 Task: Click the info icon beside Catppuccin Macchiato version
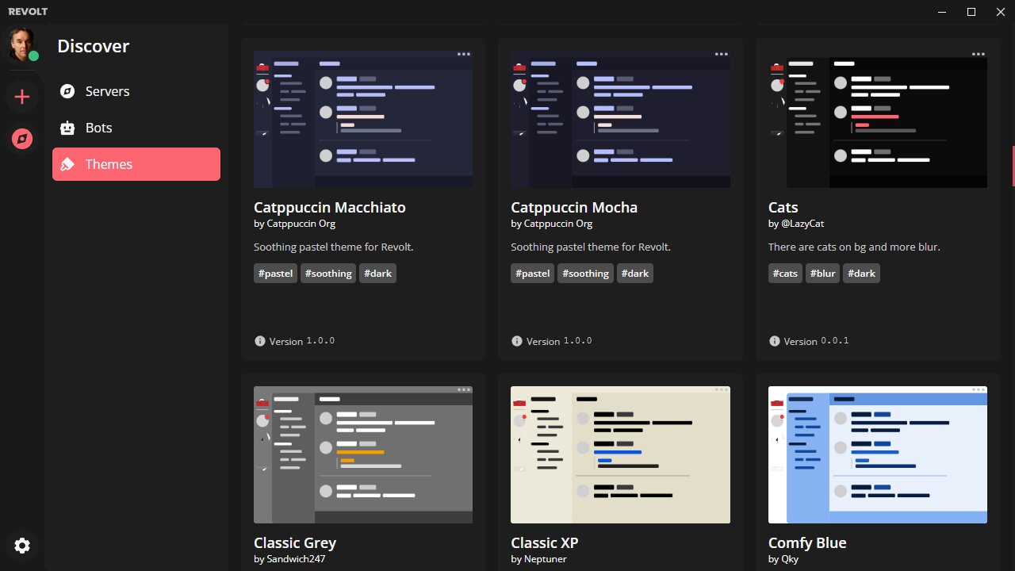point(259,341)
